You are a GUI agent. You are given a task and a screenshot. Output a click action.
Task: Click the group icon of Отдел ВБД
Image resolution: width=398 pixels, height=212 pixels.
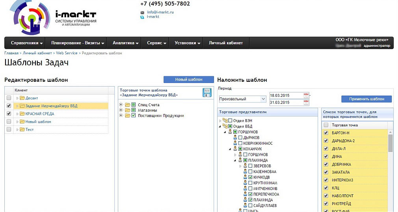click(x=225, y=126)
